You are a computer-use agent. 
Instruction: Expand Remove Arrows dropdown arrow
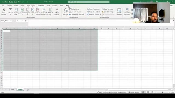100,14
